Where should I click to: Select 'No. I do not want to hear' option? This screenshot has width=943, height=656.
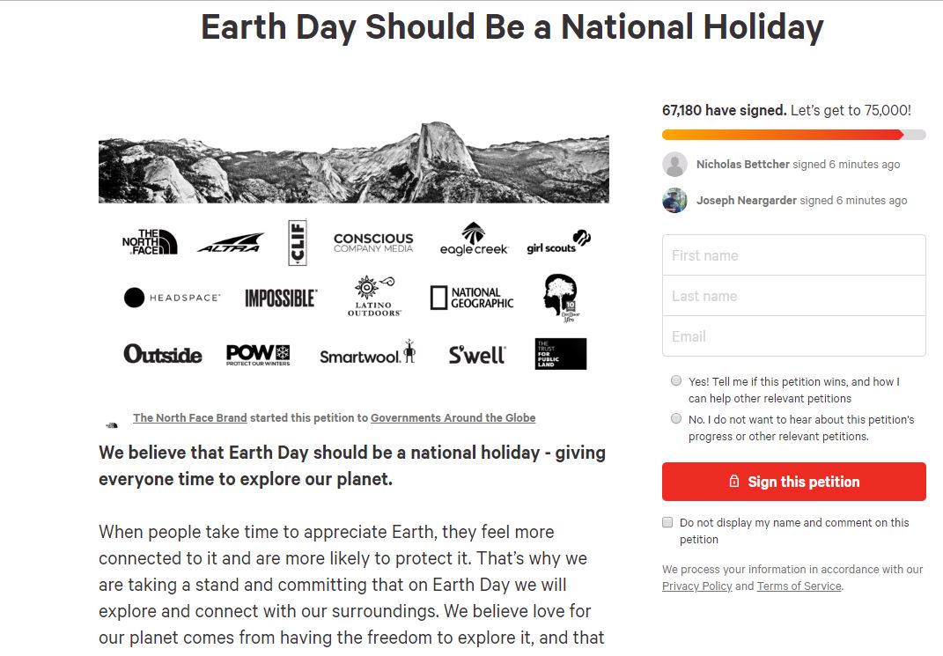676,419
